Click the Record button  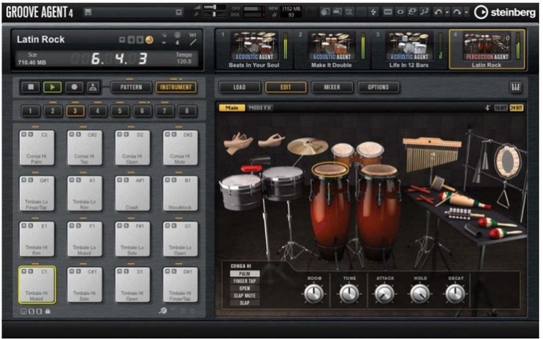pyautogui.click(x=73, y=87)
